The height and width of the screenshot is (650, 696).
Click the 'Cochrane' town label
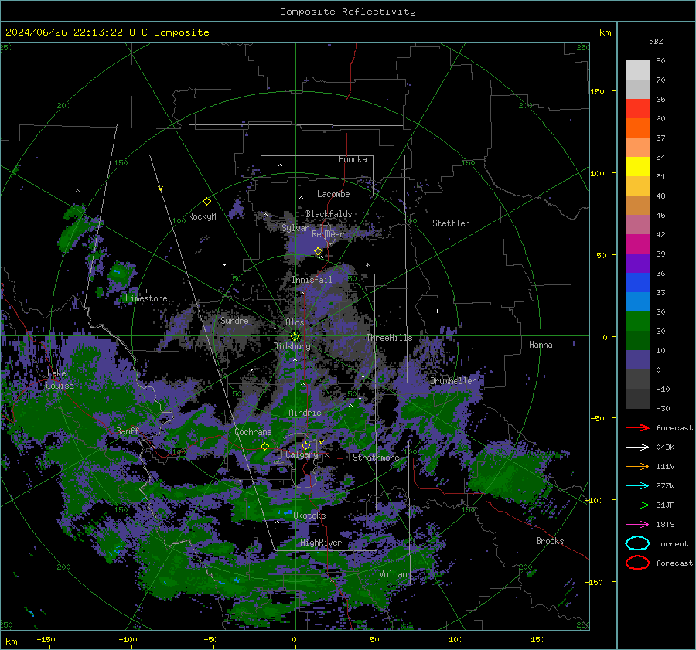pos(253,432)
